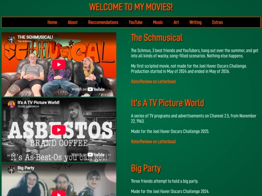Click the paragraph about Channel 2.5 programs
The image size is (262, 196).
tap(194, 119)
